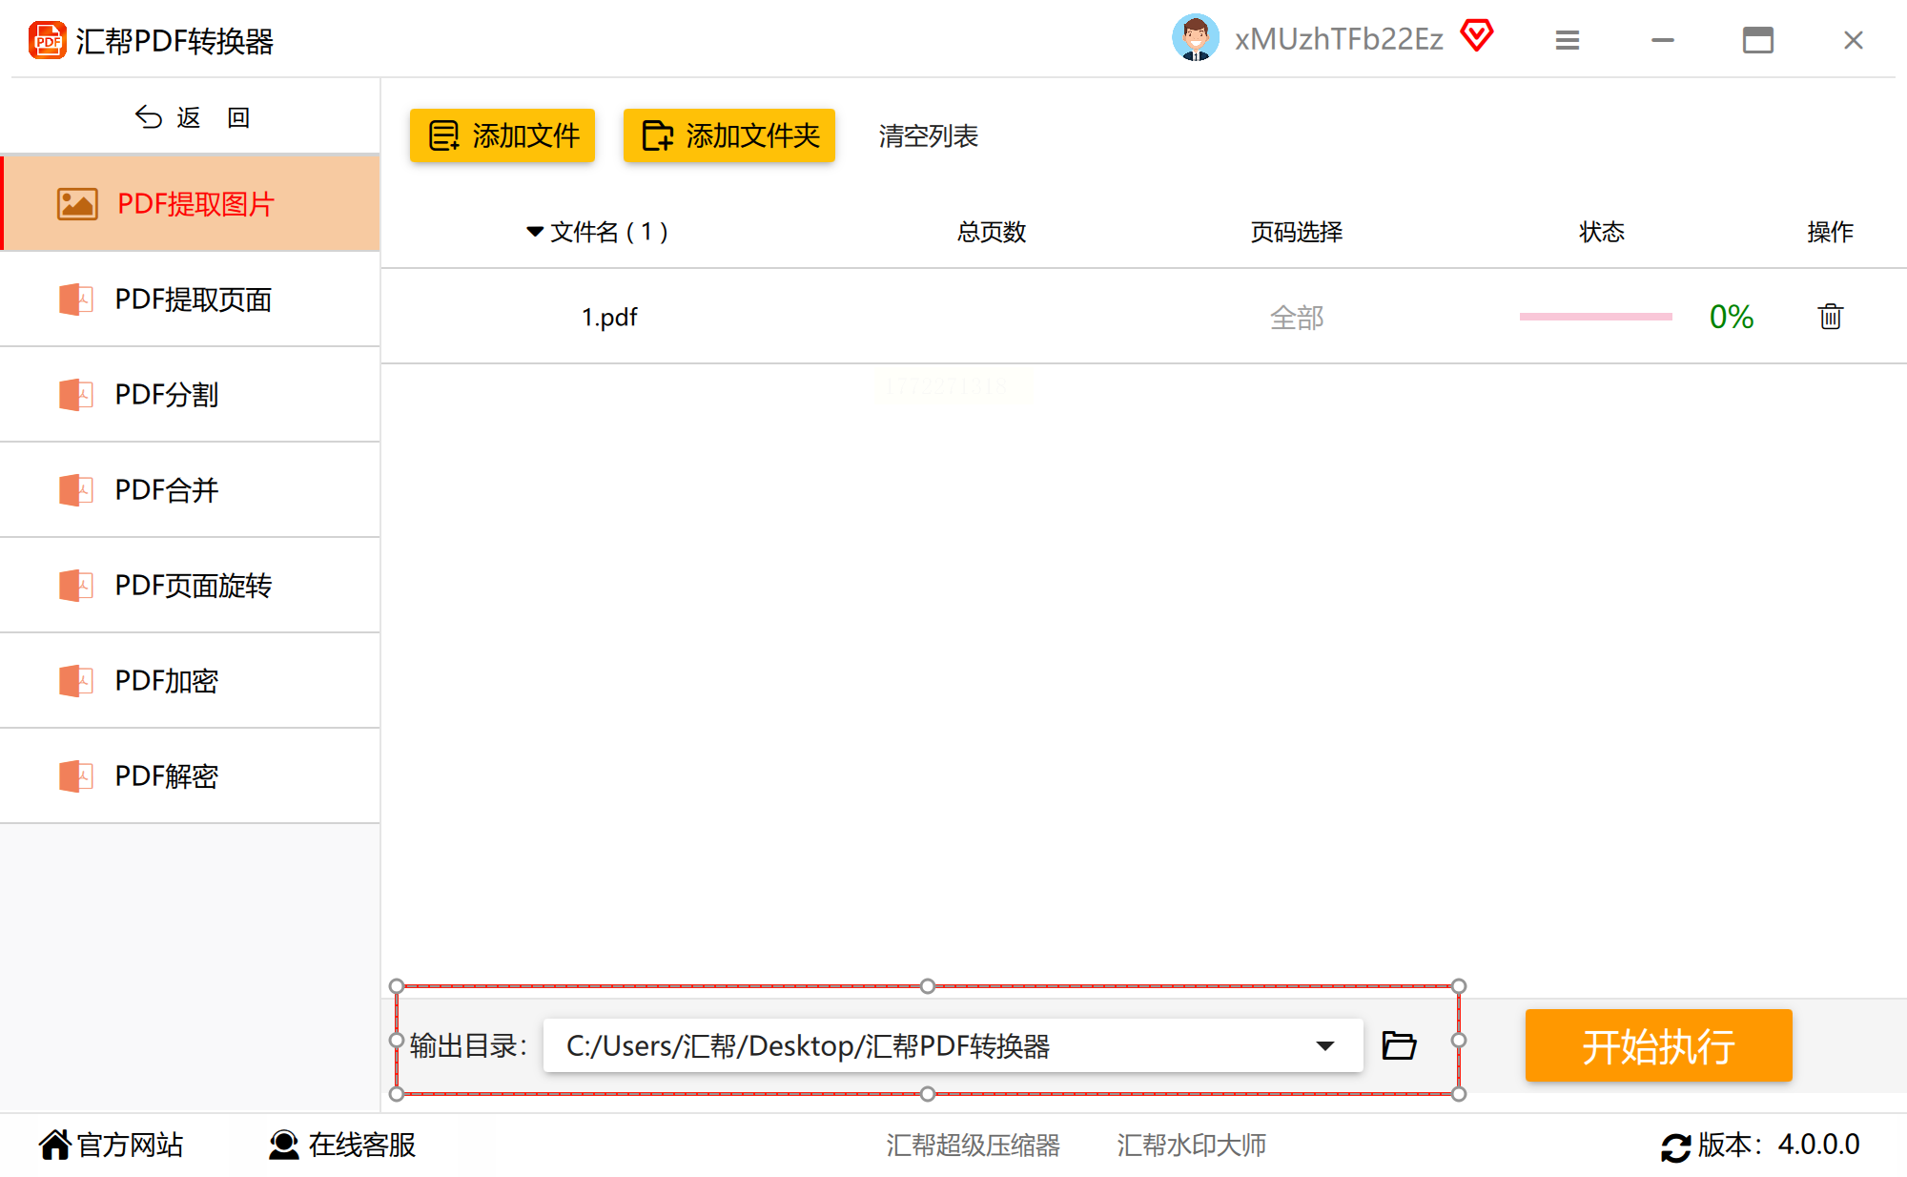The height and width of the screenshot is (1177, 1907).
Task: Click the 添加文件 button
Action: click(x=502, y=135)
